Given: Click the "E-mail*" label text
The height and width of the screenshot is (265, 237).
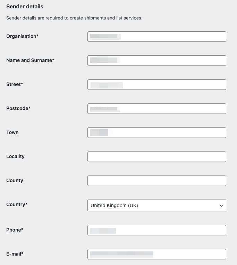Looking at the screenshot, I should point(15,254).
